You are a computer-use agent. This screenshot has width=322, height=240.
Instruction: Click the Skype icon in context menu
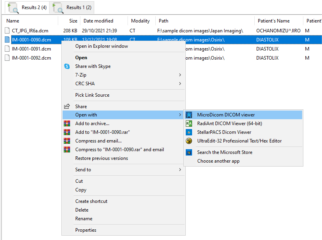click(x=67, y=66)
